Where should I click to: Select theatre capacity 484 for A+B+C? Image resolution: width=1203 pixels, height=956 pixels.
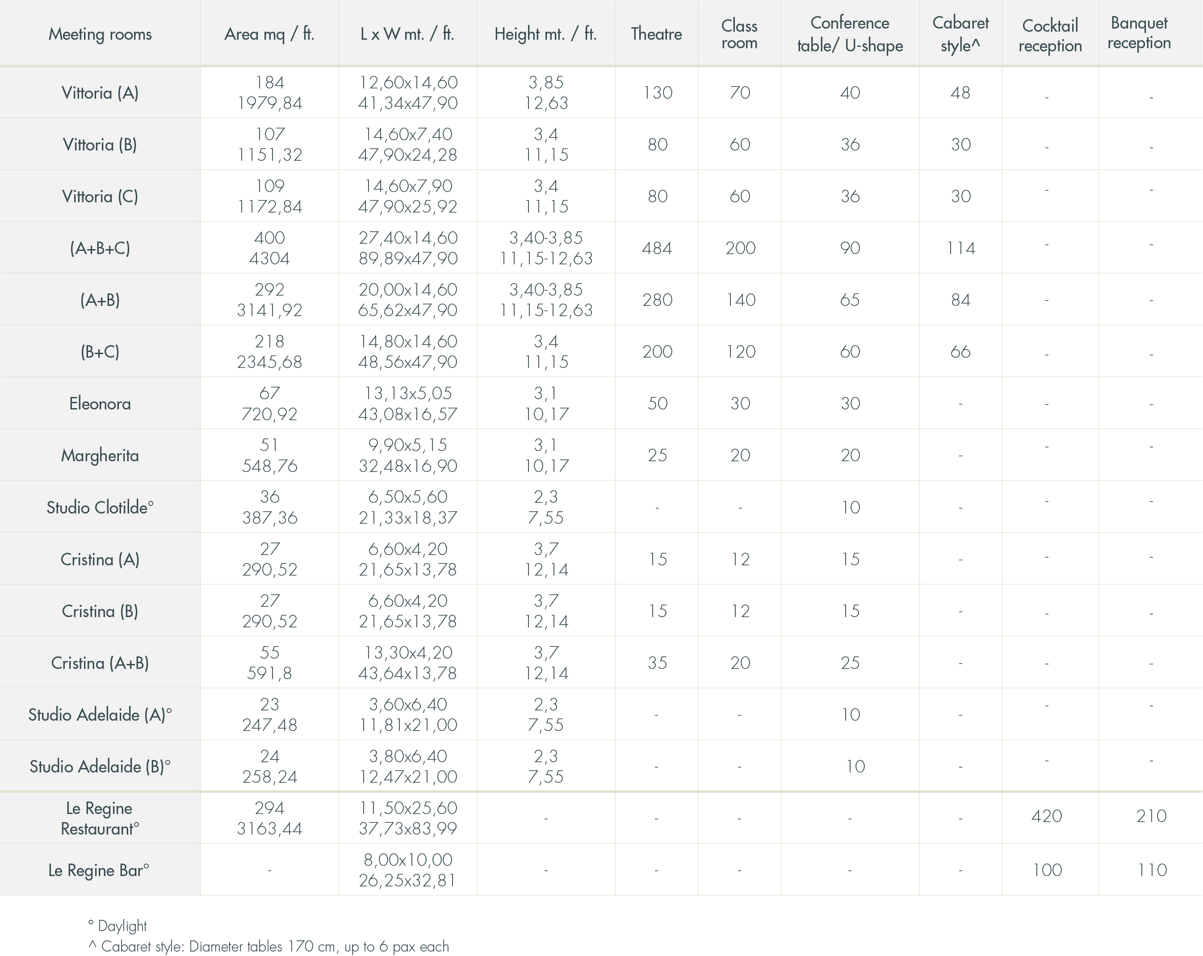[657, 248]
